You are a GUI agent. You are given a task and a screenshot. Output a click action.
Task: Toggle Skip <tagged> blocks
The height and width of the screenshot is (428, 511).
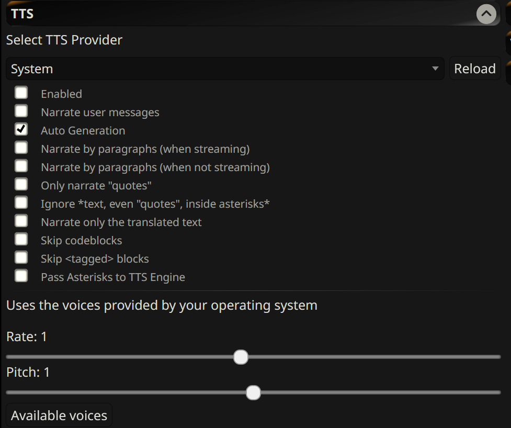[x=21, y=257]
